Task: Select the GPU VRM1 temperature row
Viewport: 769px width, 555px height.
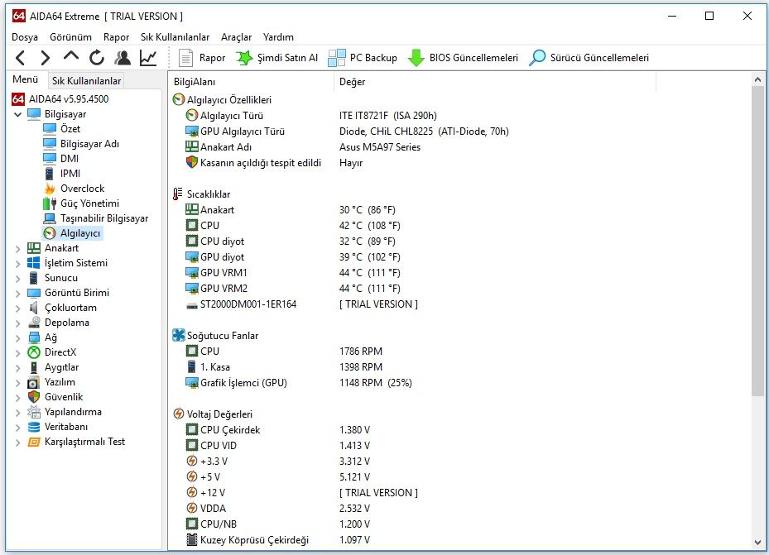Action: [x=293, y=273]
